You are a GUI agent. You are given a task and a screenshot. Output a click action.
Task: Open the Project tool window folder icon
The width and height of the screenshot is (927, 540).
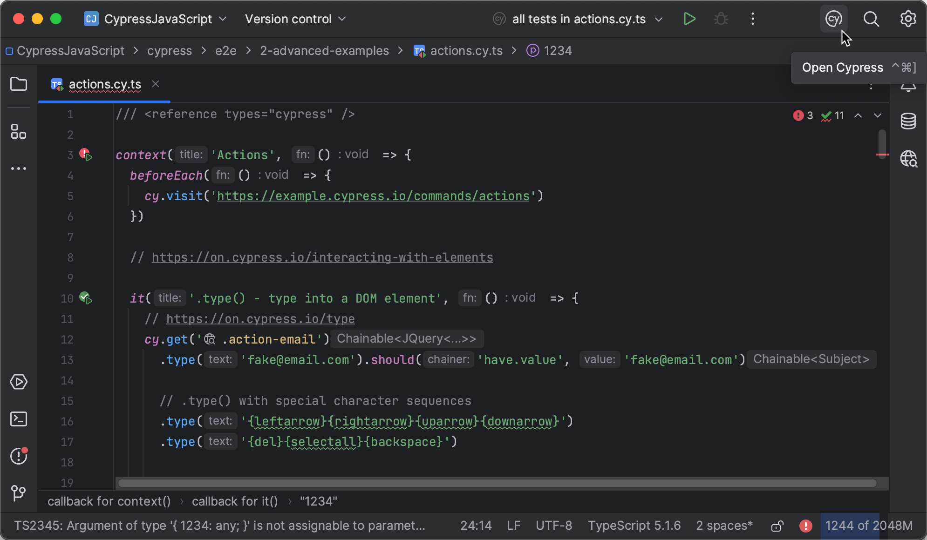tap(19, 84)
